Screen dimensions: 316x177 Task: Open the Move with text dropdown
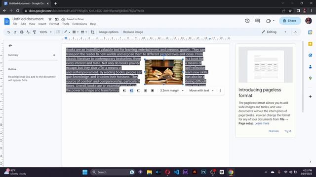pos(201,90)
